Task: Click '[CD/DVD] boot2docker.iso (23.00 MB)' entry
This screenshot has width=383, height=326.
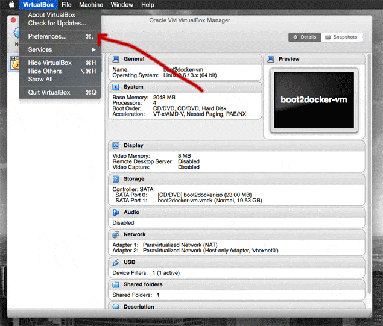Action: (x=204, y=195)
